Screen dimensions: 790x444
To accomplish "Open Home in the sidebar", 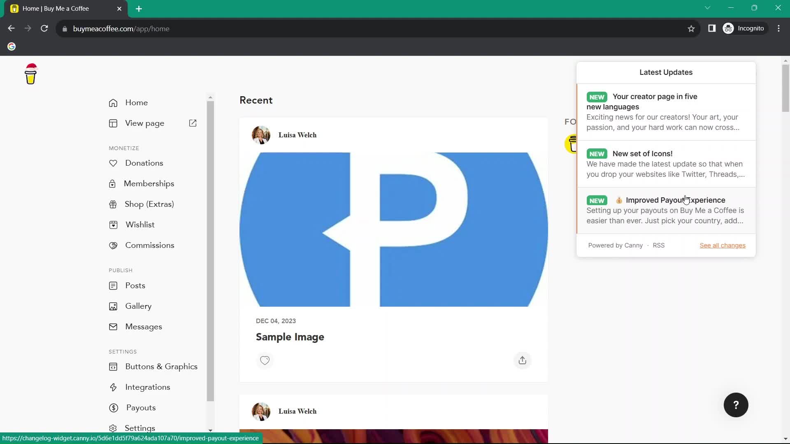I will click(136, 103).
